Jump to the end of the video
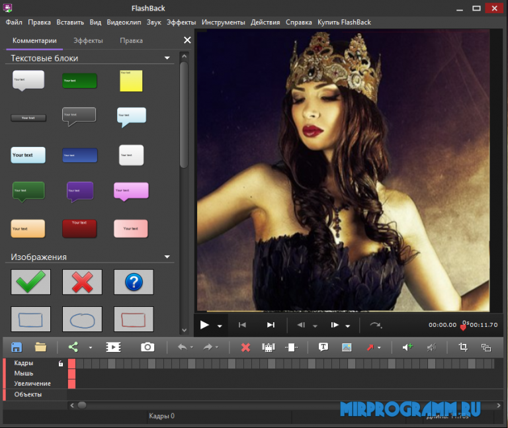 (x=271, y=325)
